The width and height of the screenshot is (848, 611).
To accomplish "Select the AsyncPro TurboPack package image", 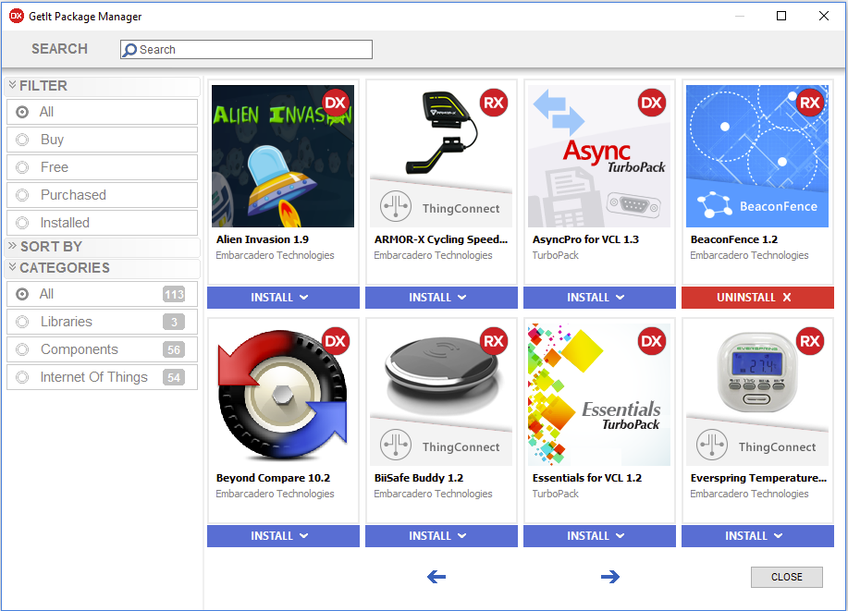I will [x=599, y=155].
